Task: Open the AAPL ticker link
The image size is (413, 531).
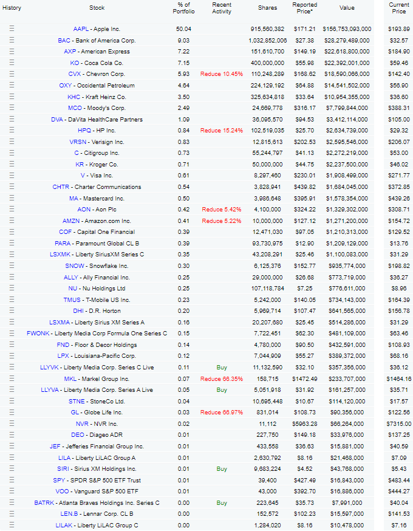Action: [81, 29]
